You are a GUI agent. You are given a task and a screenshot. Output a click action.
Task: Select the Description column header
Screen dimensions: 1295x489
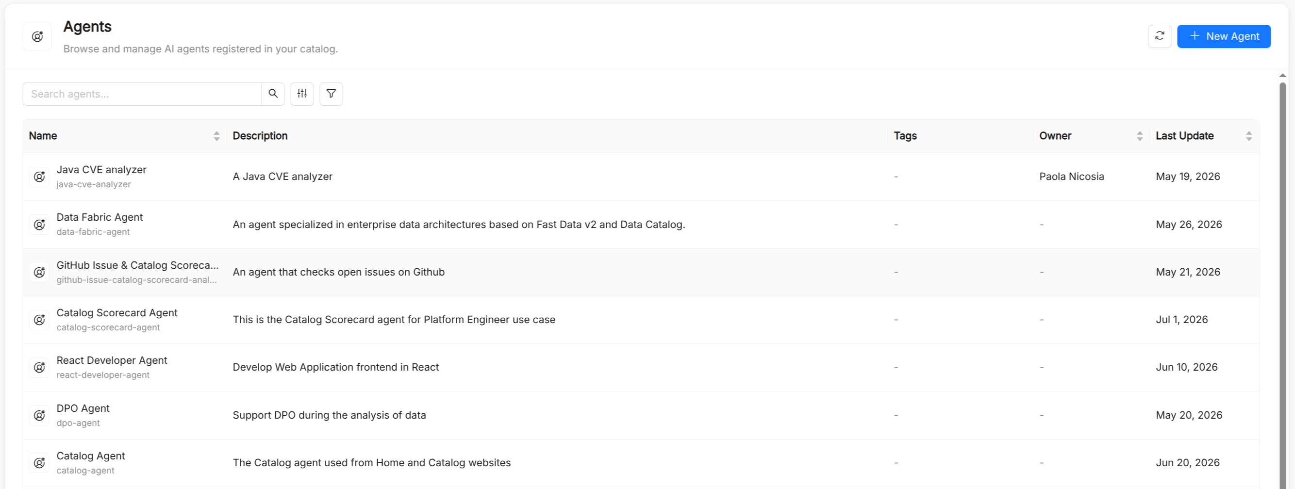[x=260, y=136]
